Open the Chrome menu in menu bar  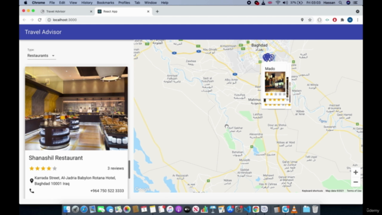click(38, 2)
